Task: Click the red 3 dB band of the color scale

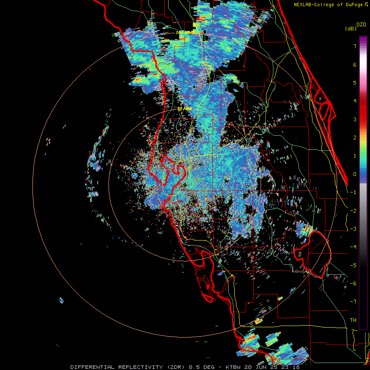Action: pyautogui.click(x=363, y=117)
